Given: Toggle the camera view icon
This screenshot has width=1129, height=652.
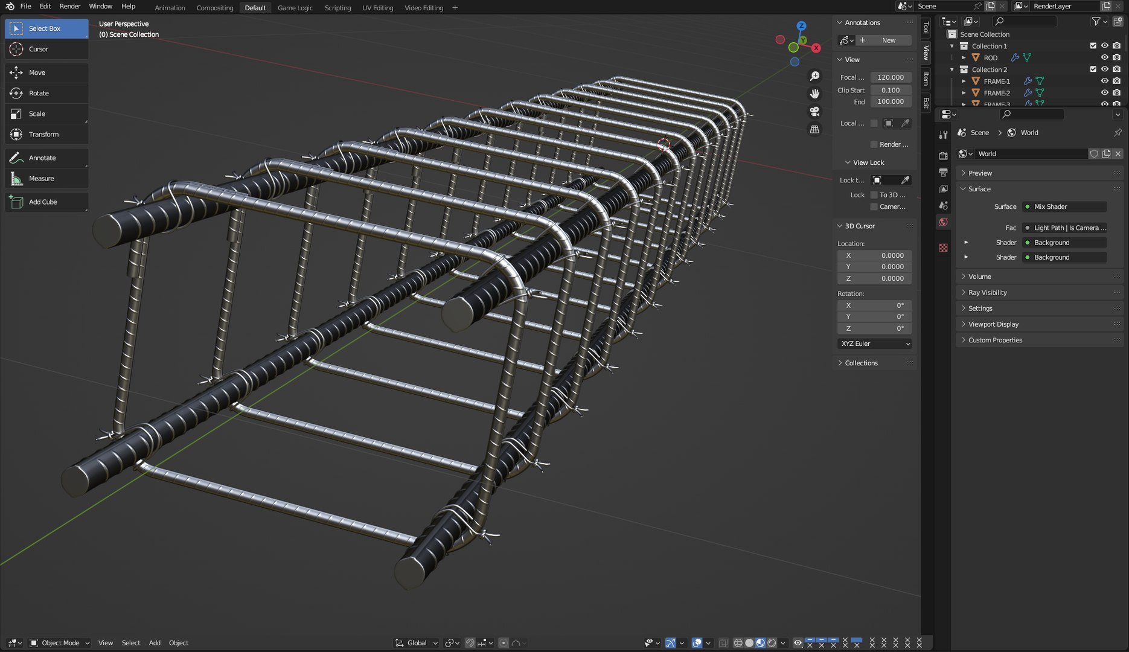Looking at the screenshot, I should (x=814, y=112).
